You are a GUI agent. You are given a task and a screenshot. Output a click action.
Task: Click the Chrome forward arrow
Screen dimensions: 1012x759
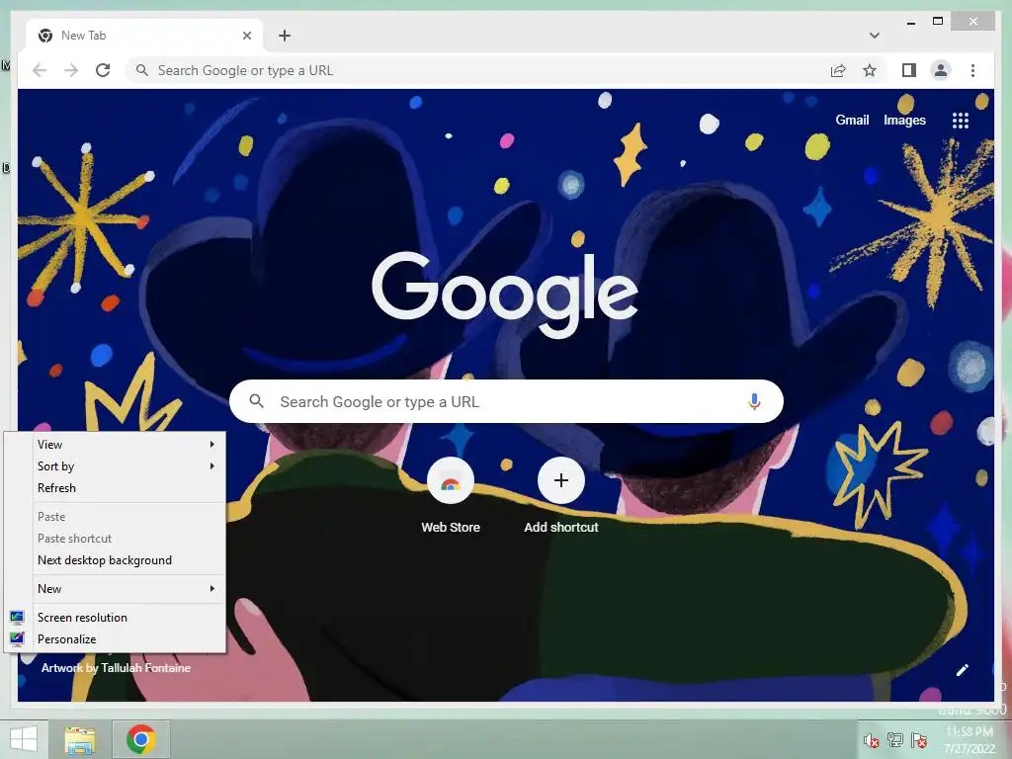71,70
